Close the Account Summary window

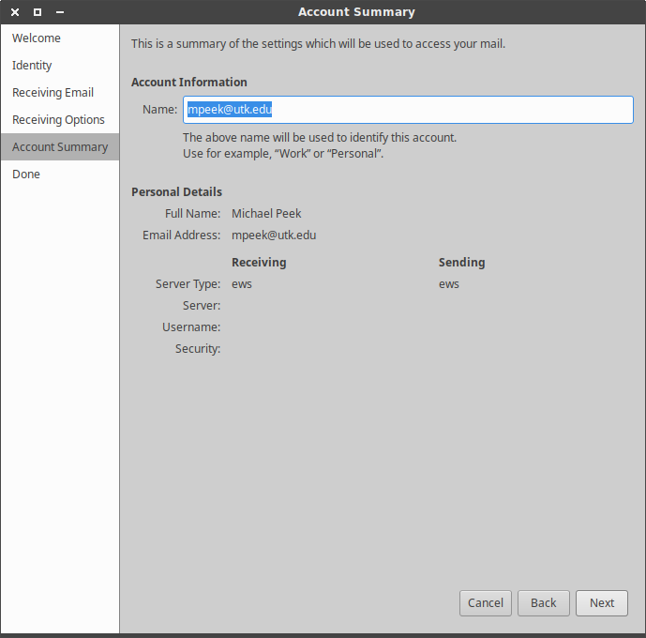coord(15,12)
